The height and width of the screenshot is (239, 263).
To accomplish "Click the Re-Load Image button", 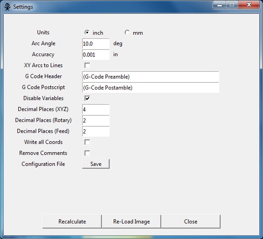I will click(131, 222).
